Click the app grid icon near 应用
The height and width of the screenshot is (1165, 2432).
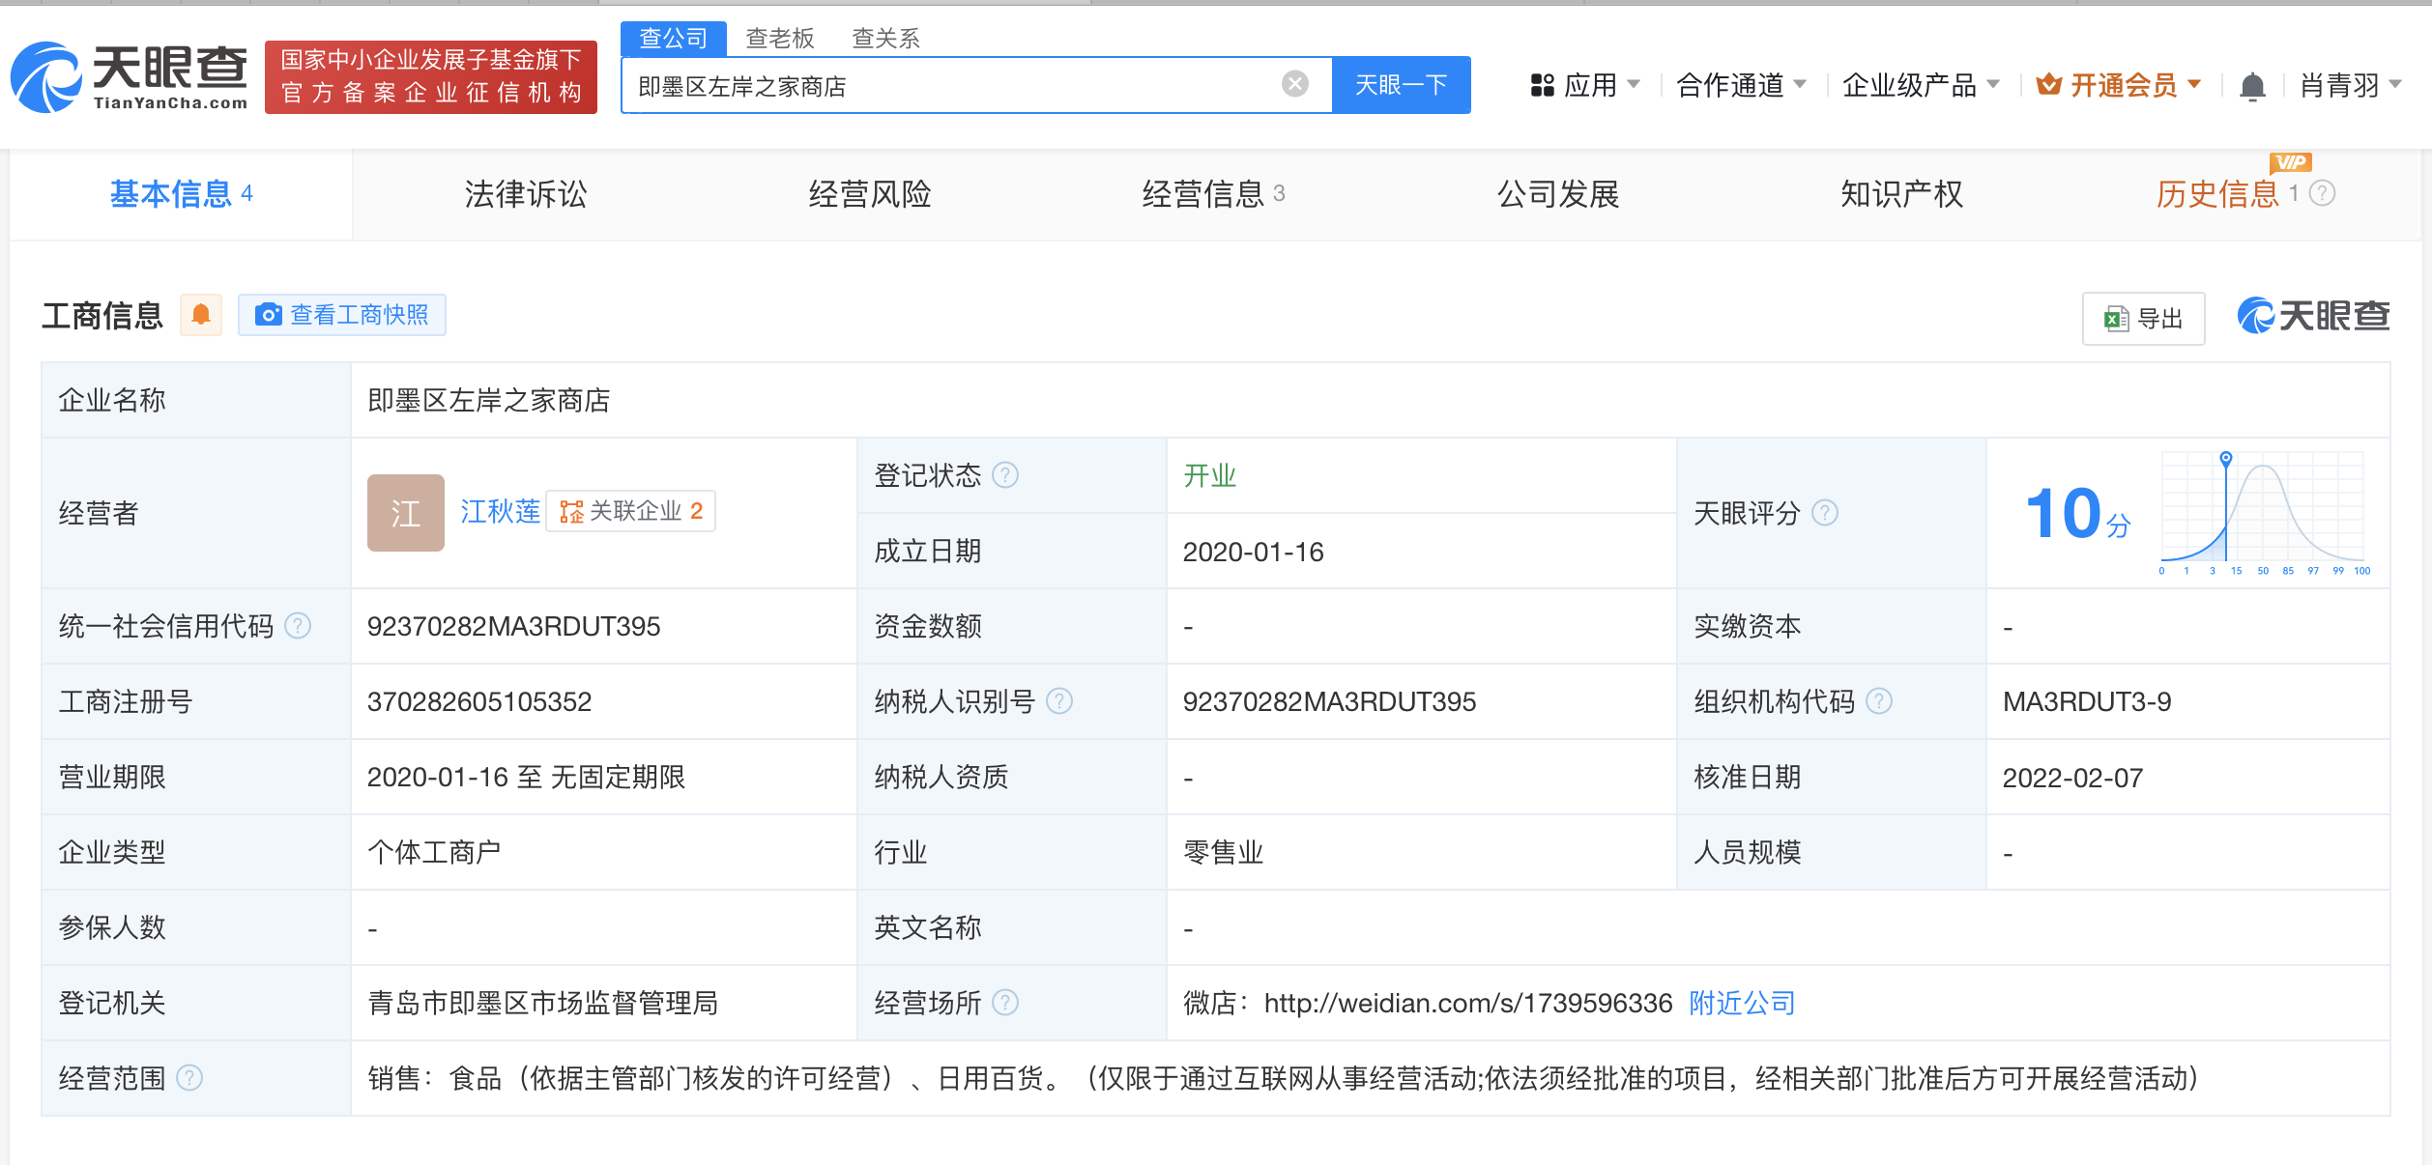coord(1541,85)
